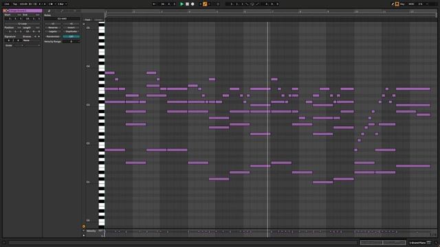Click the Legato button
Screen dimensions: 440x247
(x=53, y=32)
